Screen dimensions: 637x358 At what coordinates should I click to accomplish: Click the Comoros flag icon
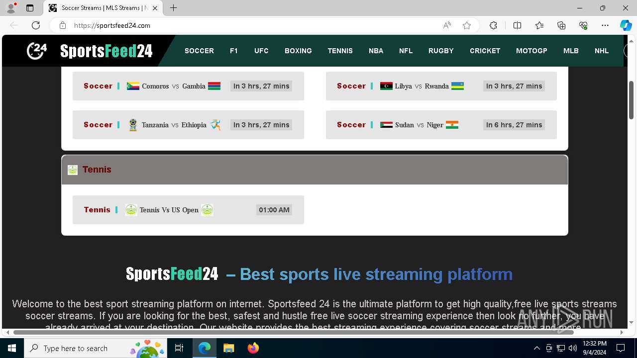(x=133, y=86)
